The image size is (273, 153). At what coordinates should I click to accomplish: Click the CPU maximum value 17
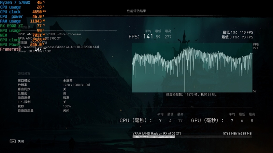coord(180,121)
